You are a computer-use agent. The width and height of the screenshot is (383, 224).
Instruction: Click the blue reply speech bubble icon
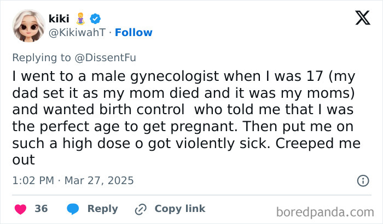[x=73, y=209]
